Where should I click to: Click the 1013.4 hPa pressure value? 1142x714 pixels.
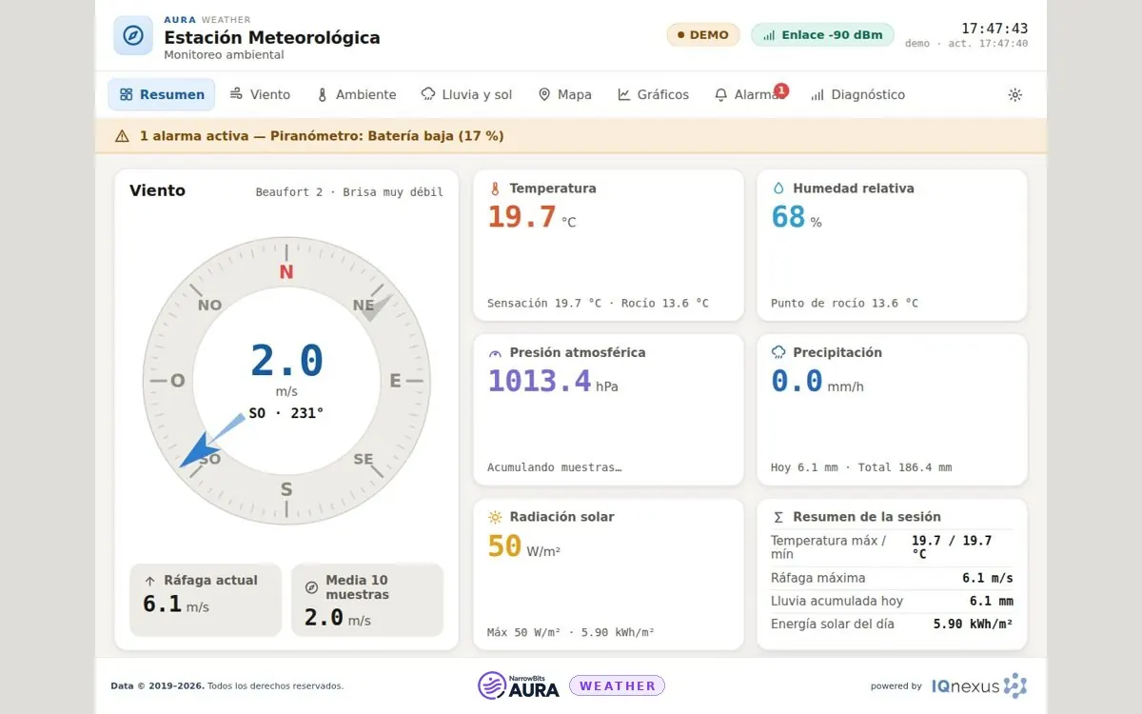[553, 382]
